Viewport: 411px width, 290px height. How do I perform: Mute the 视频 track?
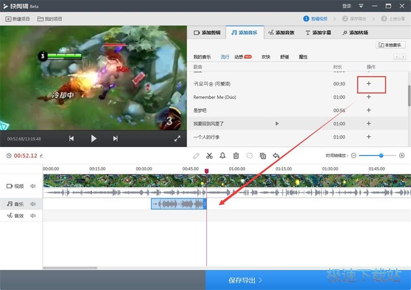point(33,186)
